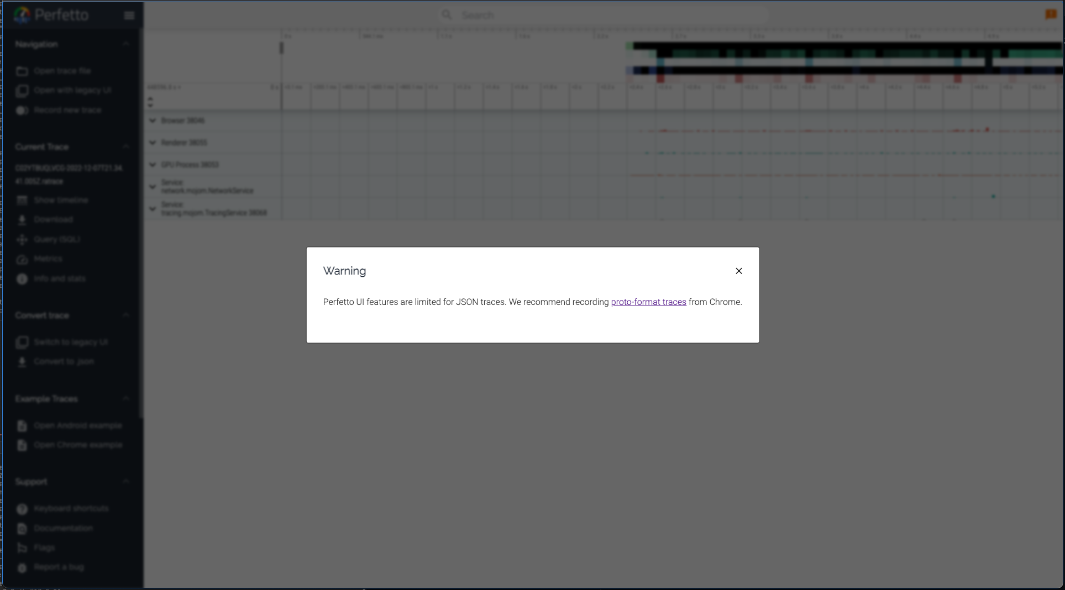Image resolution: width=1065 pixels, height=590 pixels.
Task: Click the Keyboard shortcuts icon
Action: coord(22,508)
